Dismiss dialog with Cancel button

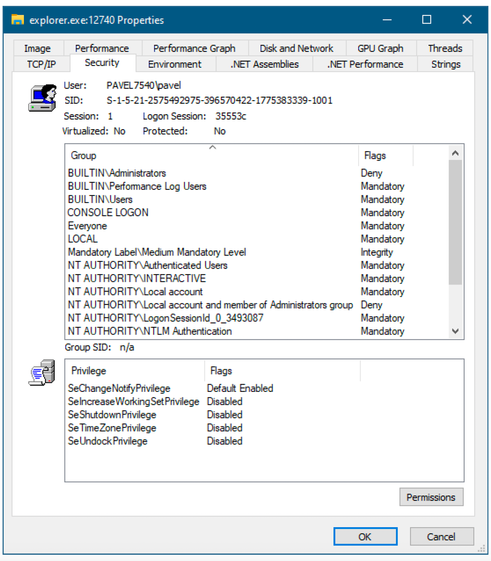(441, 536)
